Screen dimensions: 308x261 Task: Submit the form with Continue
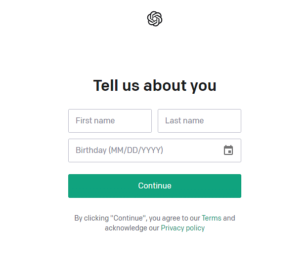click(155, 186)
